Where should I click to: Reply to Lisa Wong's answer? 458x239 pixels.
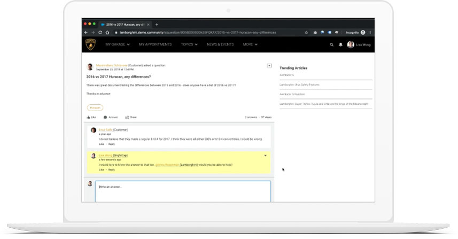[x=112, y=169]
